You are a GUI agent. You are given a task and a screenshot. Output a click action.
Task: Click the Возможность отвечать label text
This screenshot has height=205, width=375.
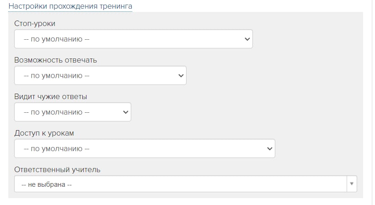point(55,60)
